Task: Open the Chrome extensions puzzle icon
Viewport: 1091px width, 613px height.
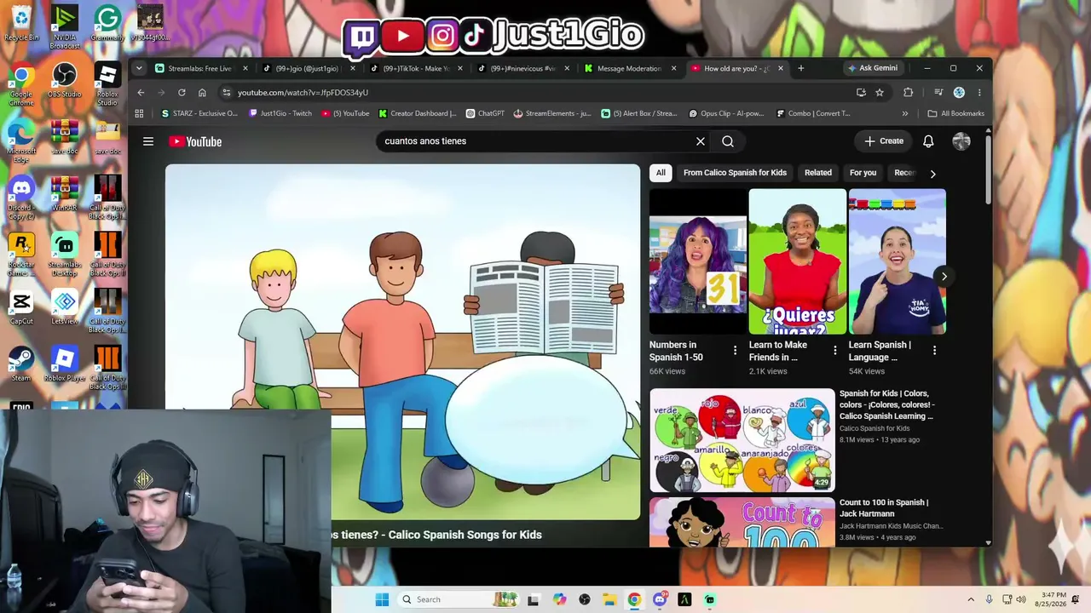Action: (x=908, y=92)
